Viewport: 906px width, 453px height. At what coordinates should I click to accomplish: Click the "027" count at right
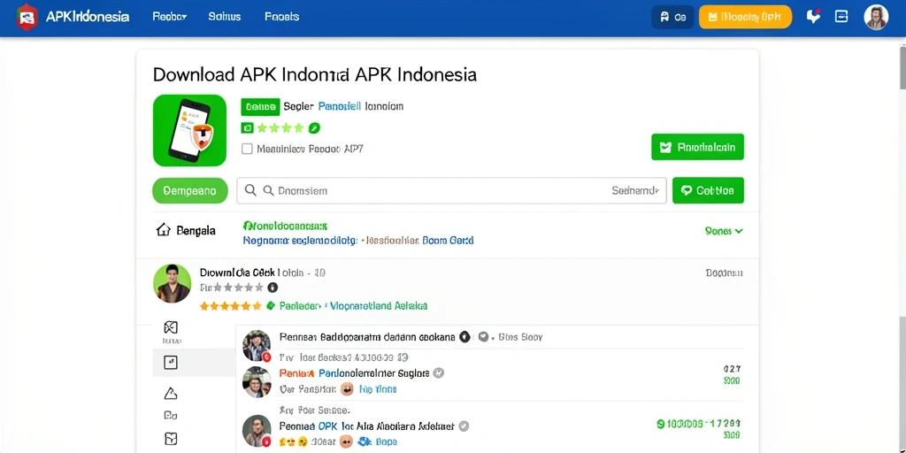click(732, 369)
